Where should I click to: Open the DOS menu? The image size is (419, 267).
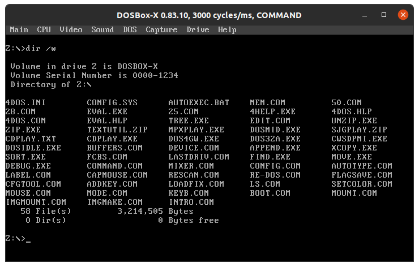pos(130,29)
